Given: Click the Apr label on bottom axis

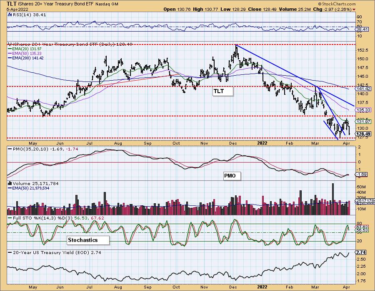Looking at the screenshot, I should 346,287.
